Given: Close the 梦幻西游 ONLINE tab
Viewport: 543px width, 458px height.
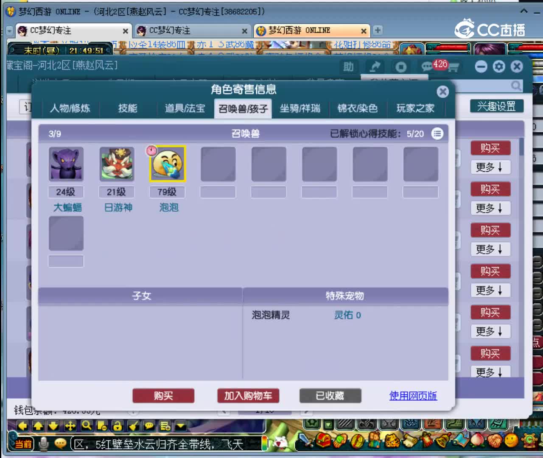Looking at the screenshot, I should [x=364, y=31].
